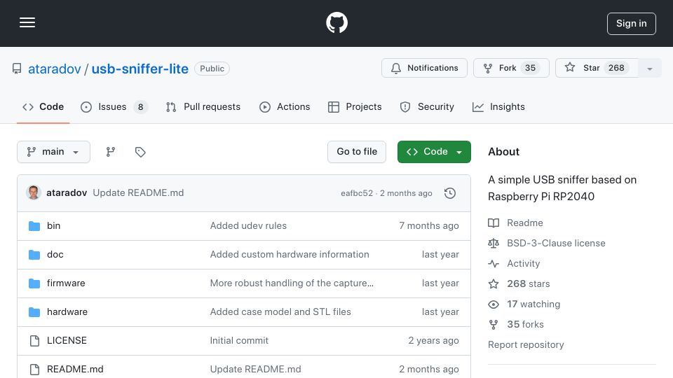
Task: Open the main branch selector dropdown
Action: [54, 152]
